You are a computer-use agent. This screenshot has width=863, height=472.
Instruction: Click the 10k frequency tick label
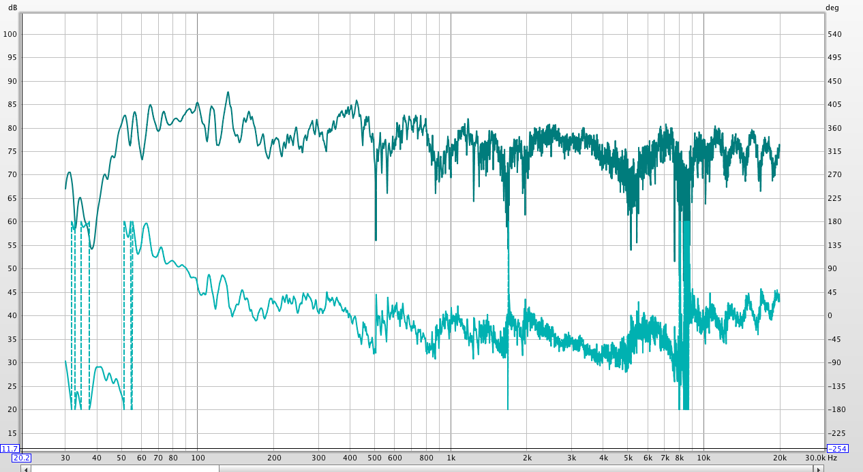point(703,458)
